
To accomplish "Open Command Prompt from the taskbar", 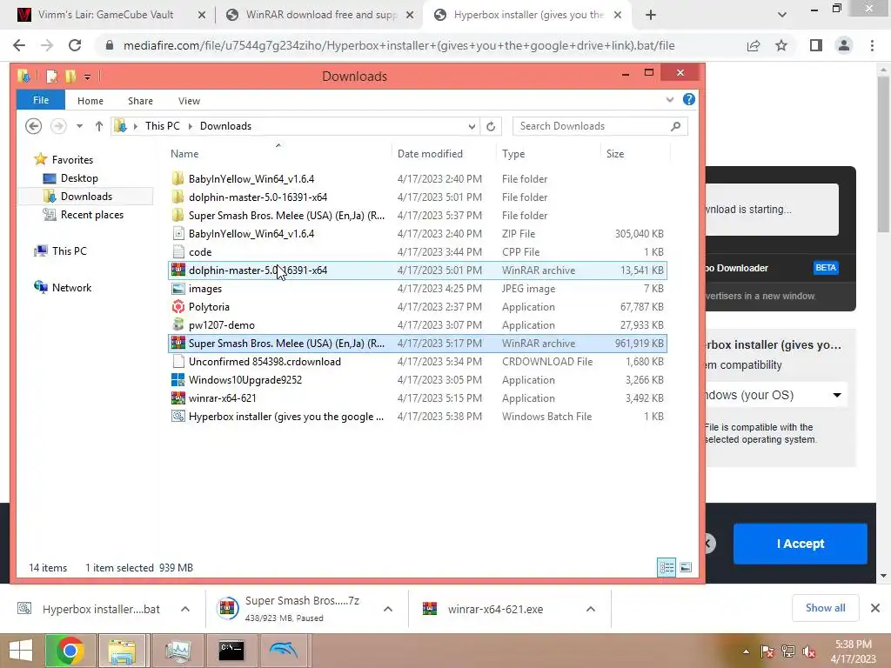I will coord(231,651).
